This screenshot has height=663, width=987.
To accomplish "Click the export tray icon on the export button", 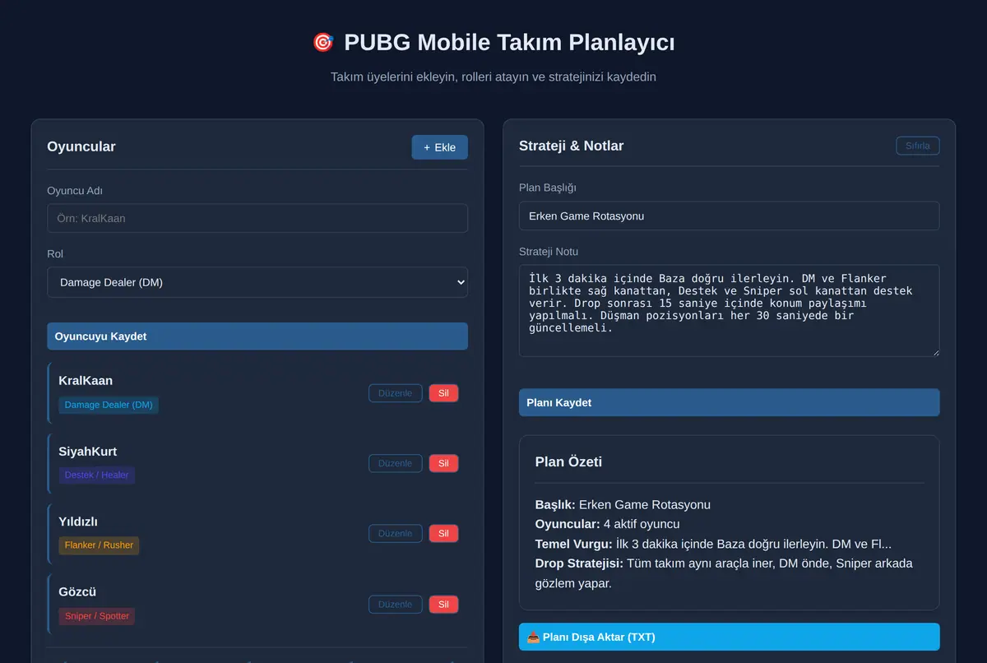I will (x=533, y=637).
